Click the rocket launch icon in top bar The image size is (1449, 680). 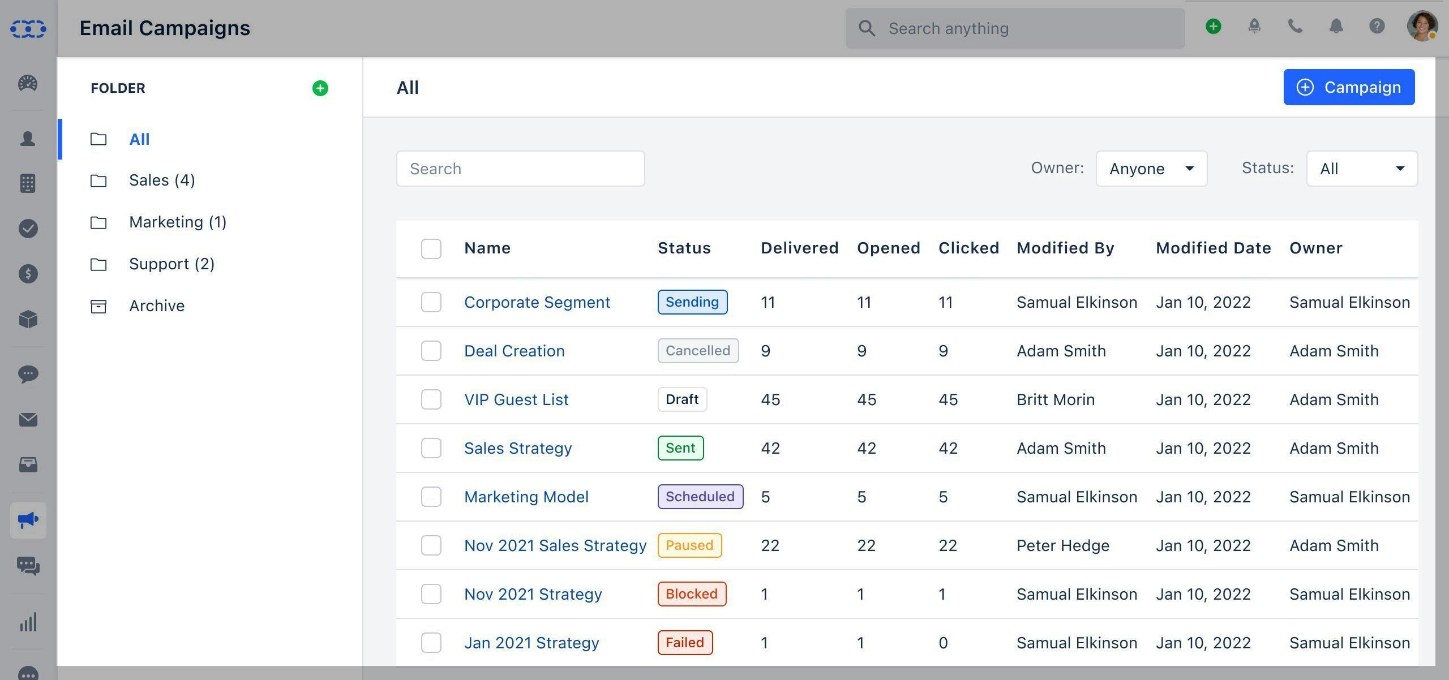click(x=1254, y=27)
